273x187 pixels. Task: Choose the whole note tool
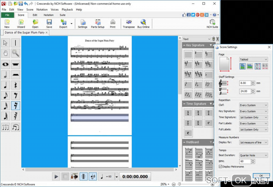click(x=5, y=64)
